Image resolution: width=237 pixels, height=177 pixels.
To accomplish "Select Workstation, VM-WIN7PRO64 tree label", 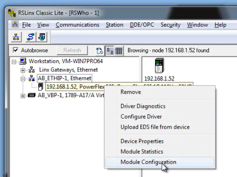I will pos(66,61).
